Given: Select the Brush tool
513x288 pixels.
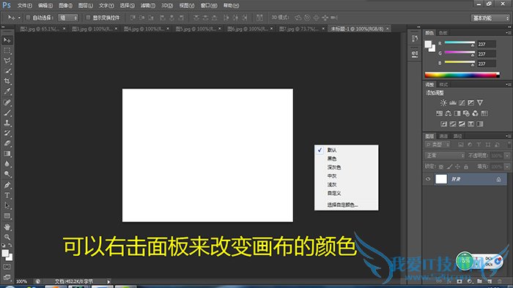Looking at the screenshot, I should 7,113.
